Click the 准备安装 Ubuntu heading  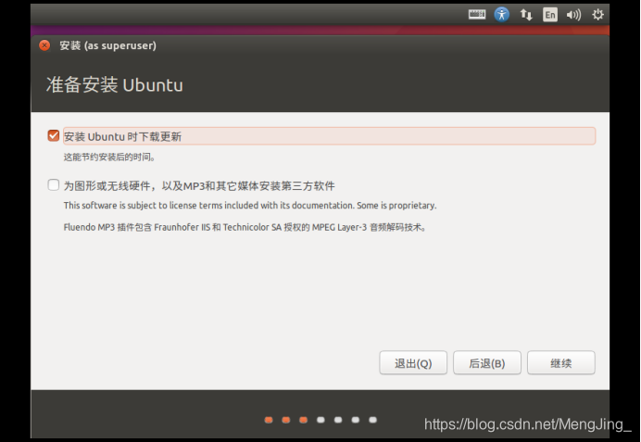(x=115, y=85)
